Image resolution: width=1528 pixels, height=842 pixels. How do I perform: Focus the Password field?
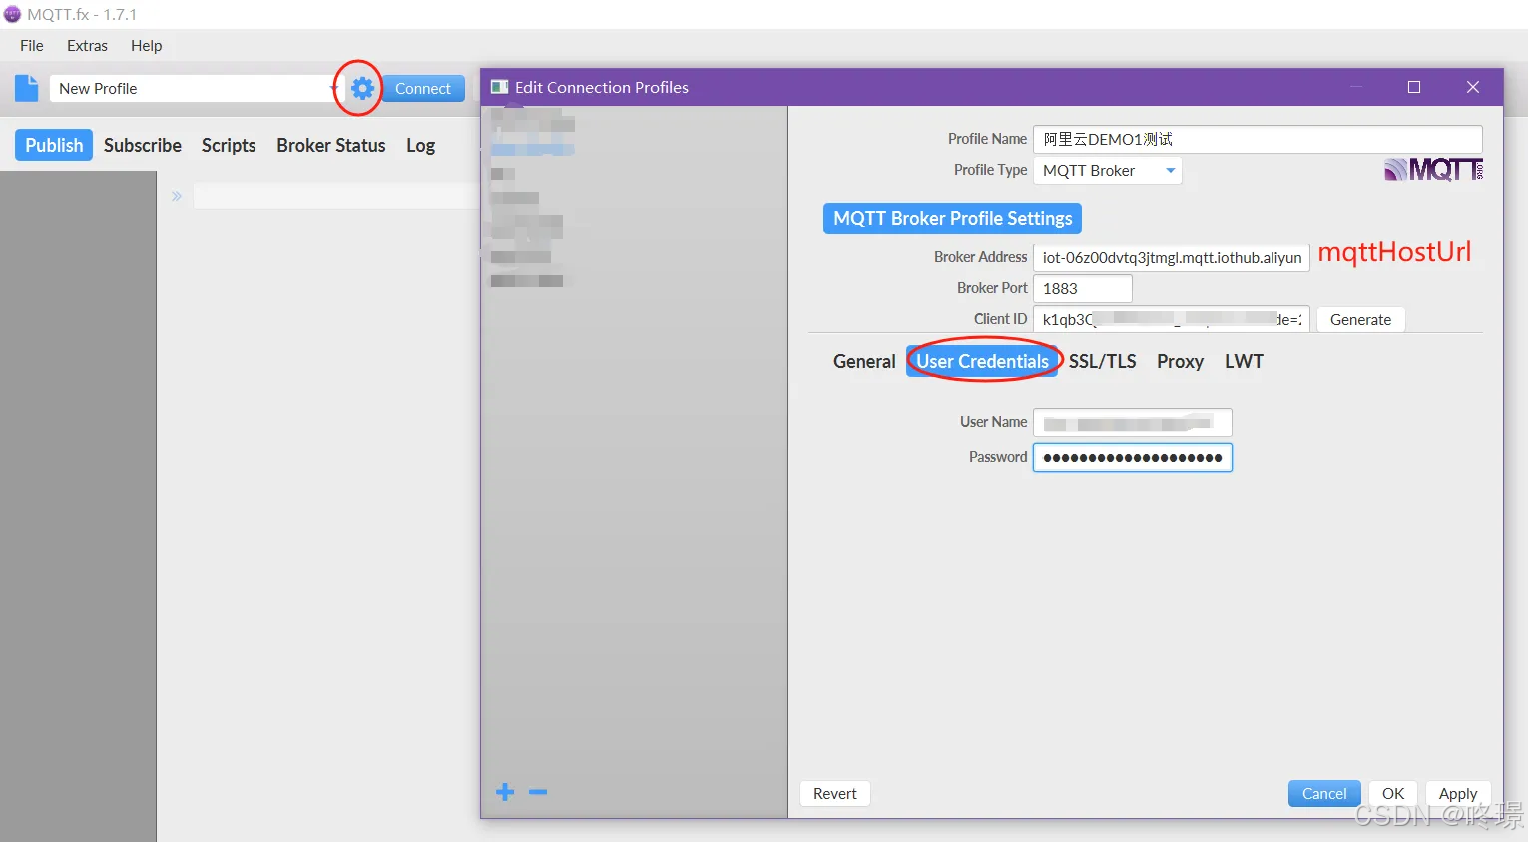1133,457
